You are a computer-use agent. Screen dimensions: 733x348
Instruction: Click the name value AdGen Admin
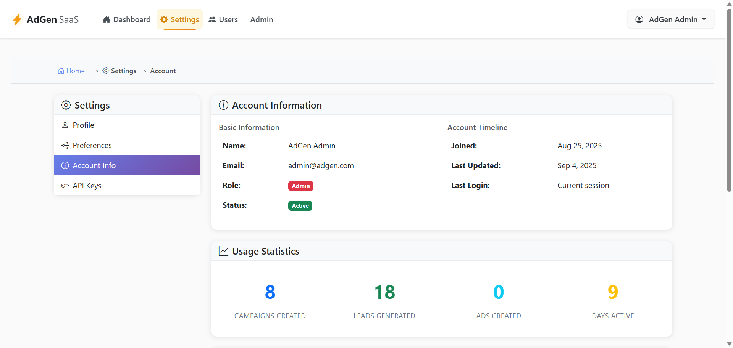(x=312, y=146)
